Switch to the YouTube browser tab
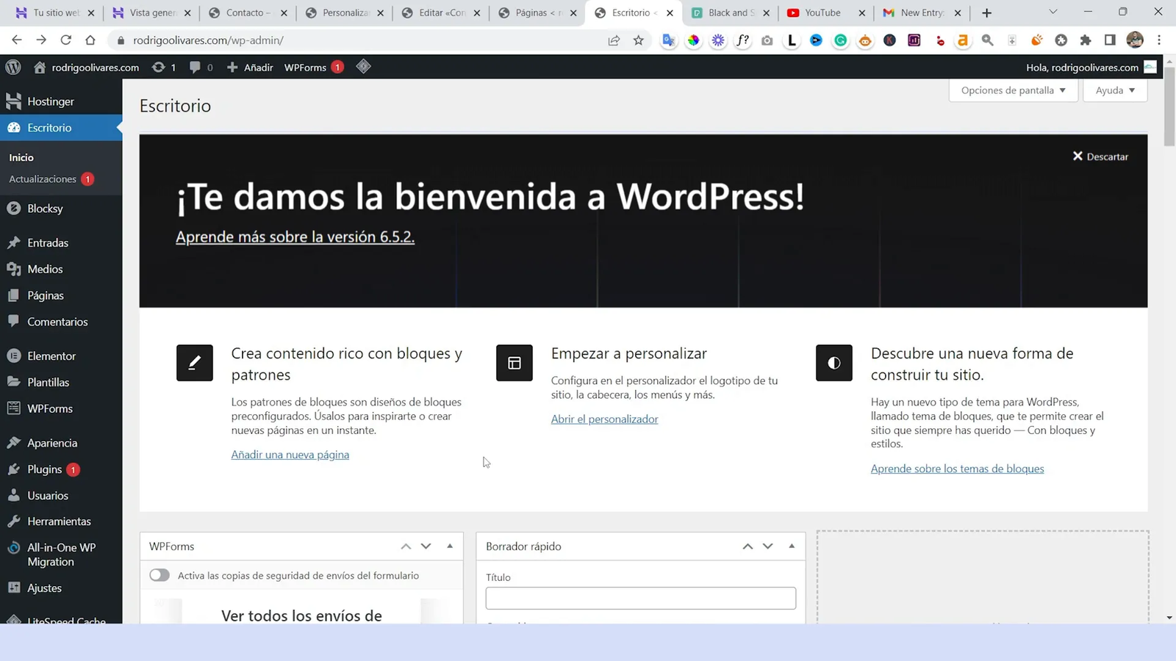Screen dimensions: 1176x661 click(818, 12)
